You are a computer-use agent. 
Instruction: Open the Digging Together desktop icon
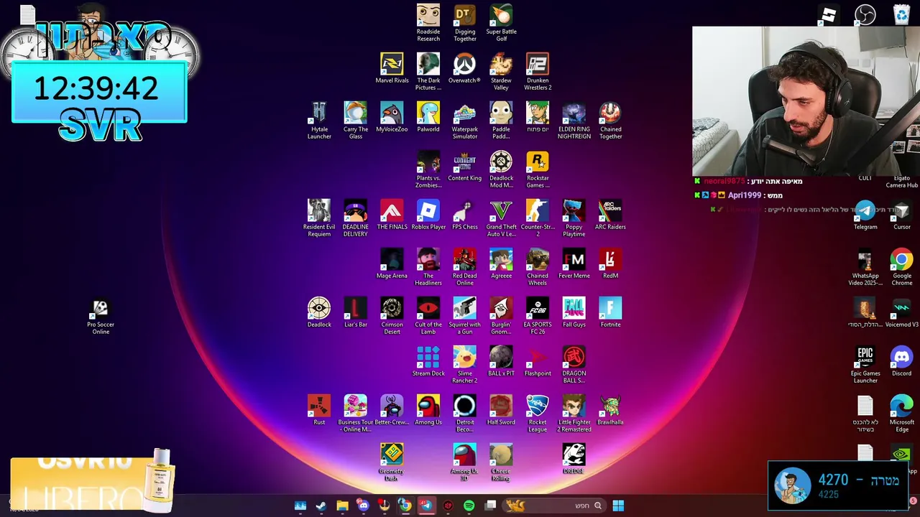pyautogui.click(x=465, y=23)
